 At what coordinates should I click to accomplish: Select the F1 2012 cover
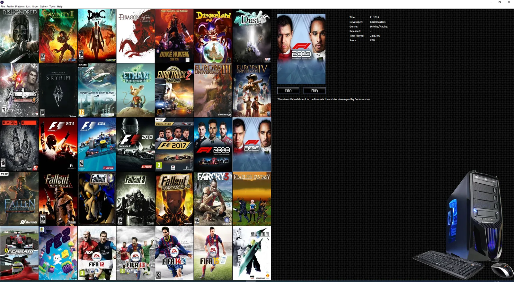[97, 145]
